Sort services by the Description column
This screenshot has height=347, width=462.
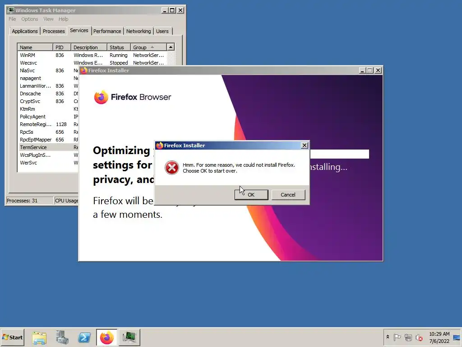[89, 47]
